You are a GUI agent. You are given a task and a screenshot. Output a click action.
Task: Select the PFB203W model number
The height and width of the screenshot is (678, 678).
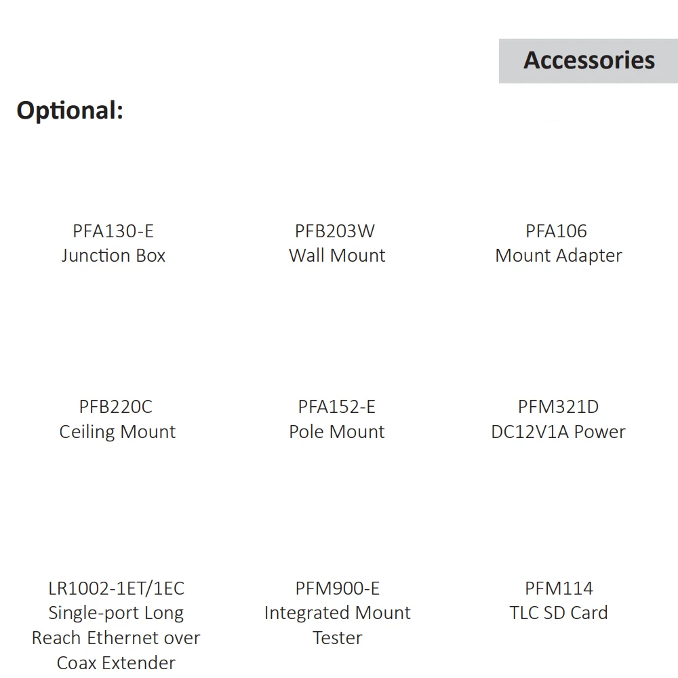click(x=335, y=231)
